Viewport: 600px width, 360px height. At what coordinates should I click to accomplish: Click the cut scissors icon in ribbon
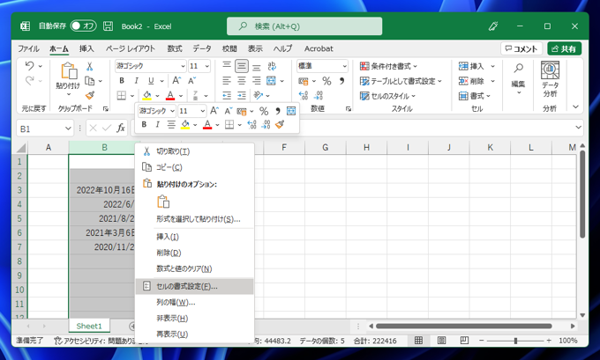coord(89,67)
